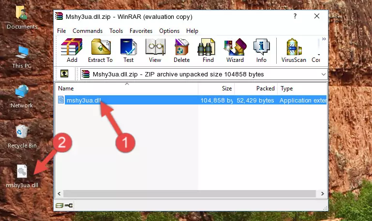Click the archive icon in the address bar

point(86,74)
